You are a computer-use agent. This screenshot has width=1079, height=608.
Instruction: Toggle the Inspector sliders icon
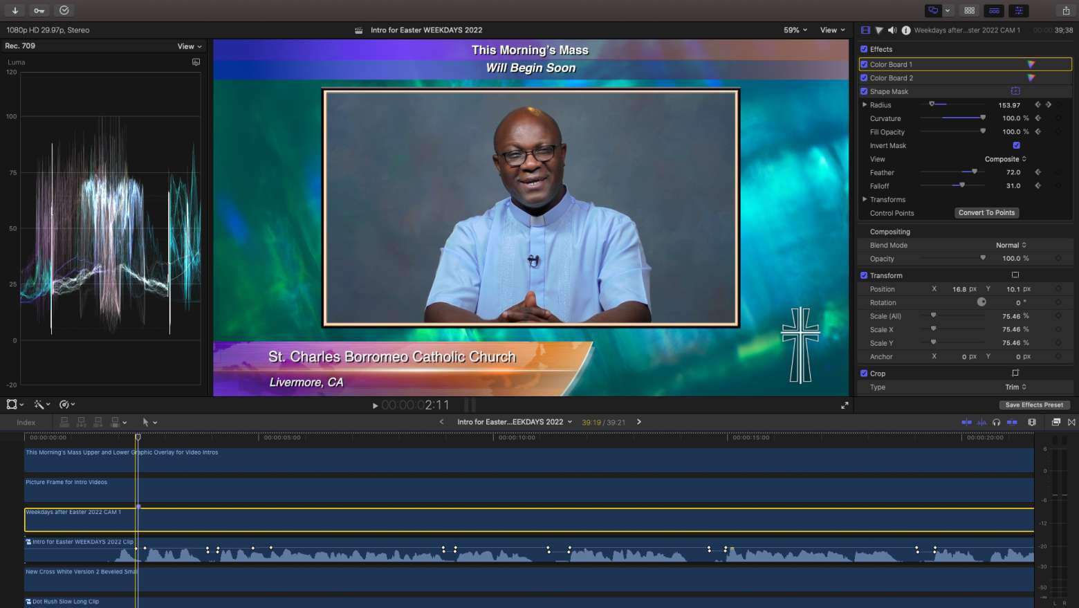click(1019, 10)
